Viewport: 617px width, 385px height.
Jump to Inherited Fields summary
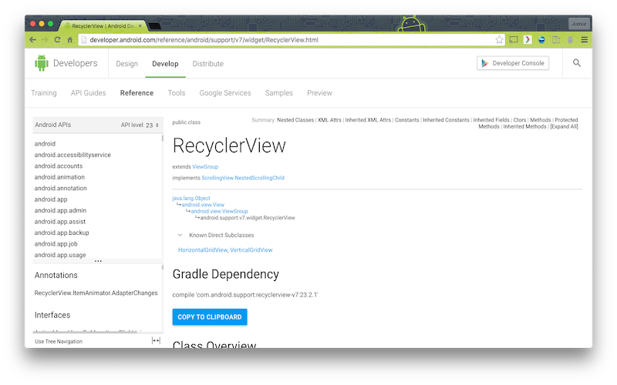[491, 120]
